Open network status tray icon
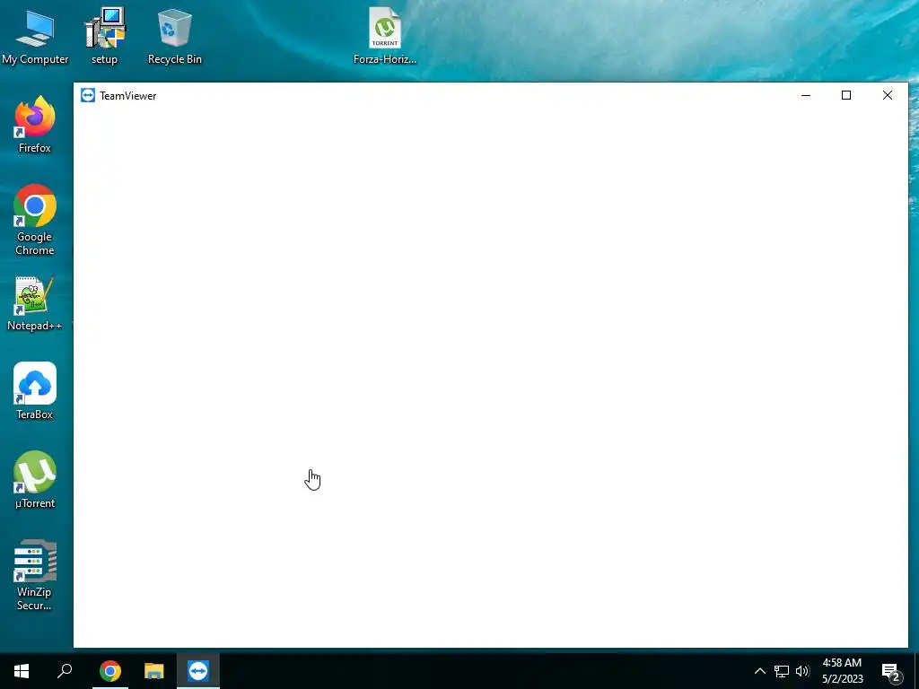The height and width of the screenshot is (689, 919). [782, 671]
